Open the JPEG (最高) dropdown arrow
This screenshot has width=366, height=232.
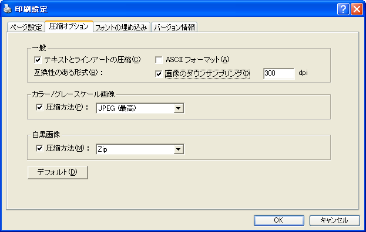click(x=179, y=108)
